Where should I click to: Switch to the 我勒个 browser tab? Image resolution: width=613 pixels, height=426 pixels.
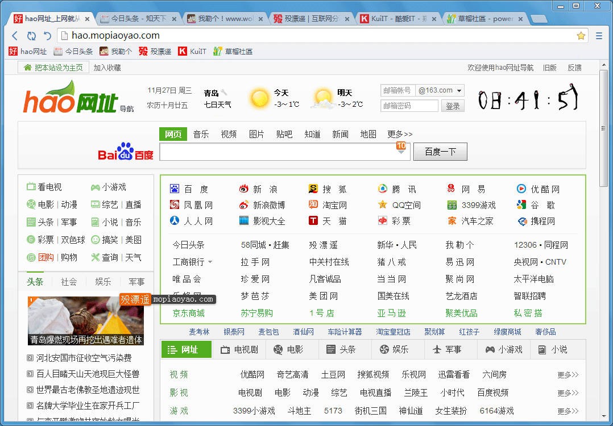tap(225, 18)
